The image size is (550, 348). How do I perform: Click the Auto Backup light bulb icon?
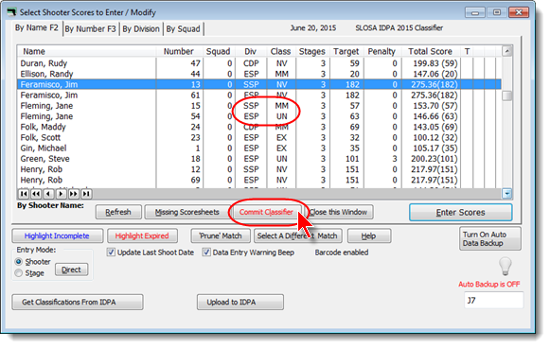506,266
